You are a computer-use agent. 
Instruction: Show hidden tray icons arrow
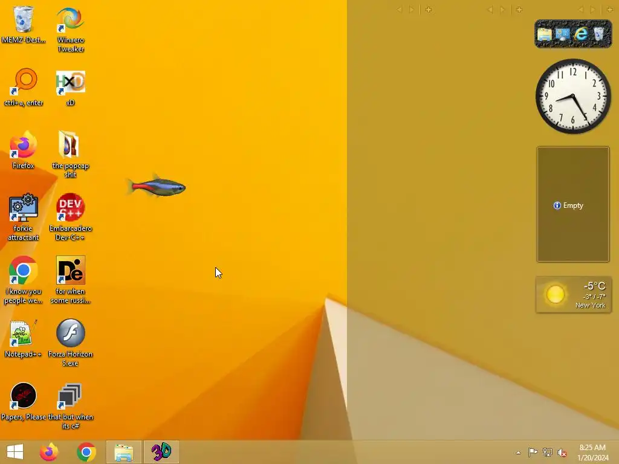[x=518, y=453]
